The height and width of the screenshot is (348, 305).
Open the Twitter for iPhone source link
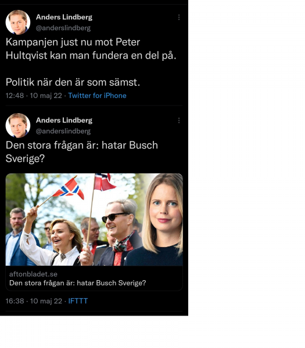click(97, 96)
